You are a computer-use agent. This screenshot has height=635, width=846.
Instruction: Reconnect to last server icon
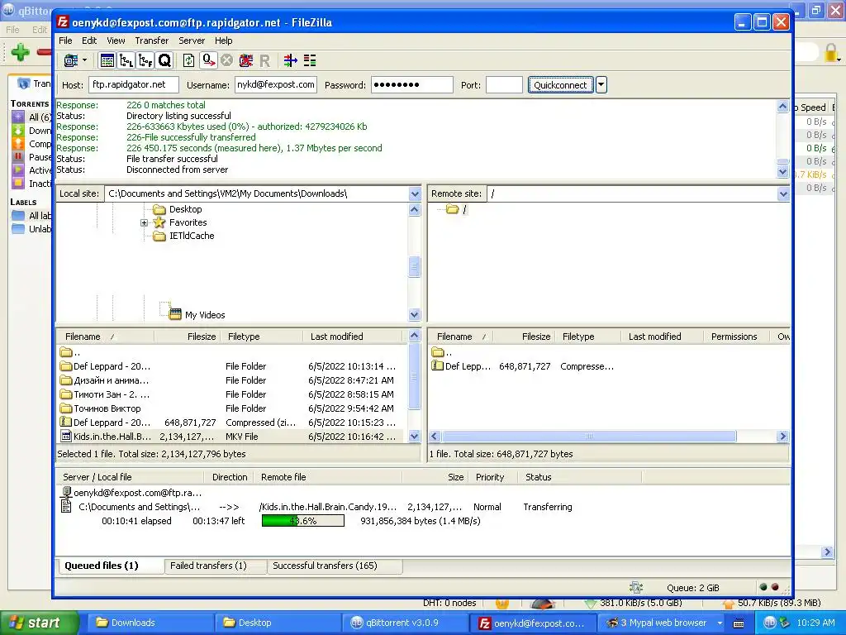point(264,61)
